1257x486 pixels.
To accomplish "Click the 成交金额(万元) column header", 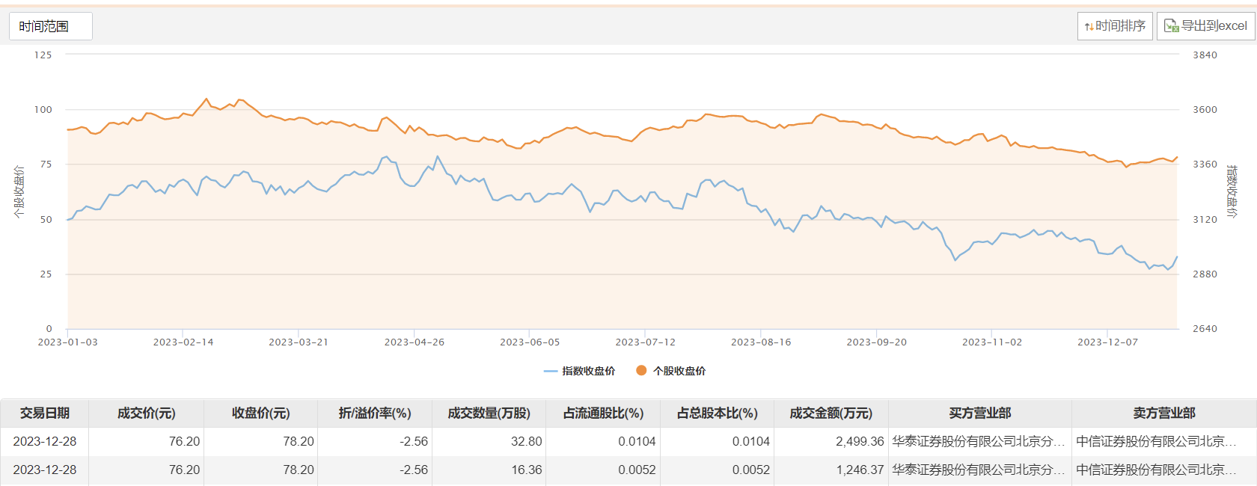I will click(x=831, y=413).
